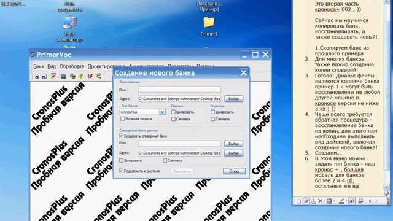Viewport: 393px width, 221px height.
Task: Click notes panel scrollbar down arrow
Action: [x=386, y=187]
